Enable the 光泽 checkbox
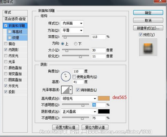The width and height of the screenshot is (167, 137). (x=6, y=62)
